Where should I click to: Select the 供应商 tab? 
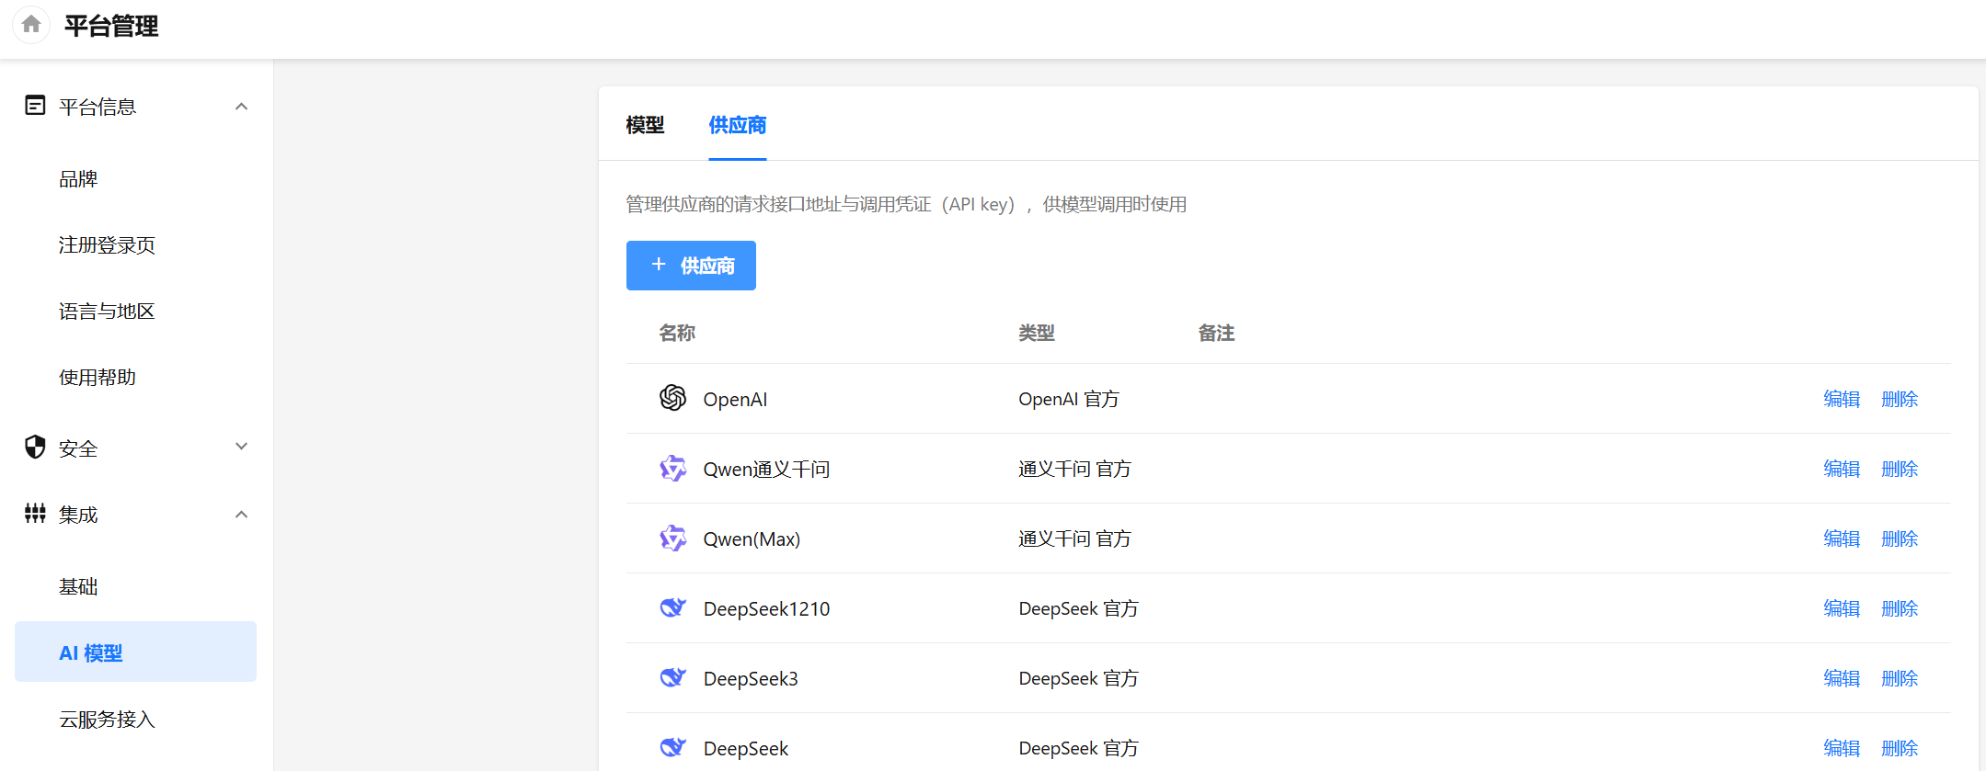tap(737, 125)
